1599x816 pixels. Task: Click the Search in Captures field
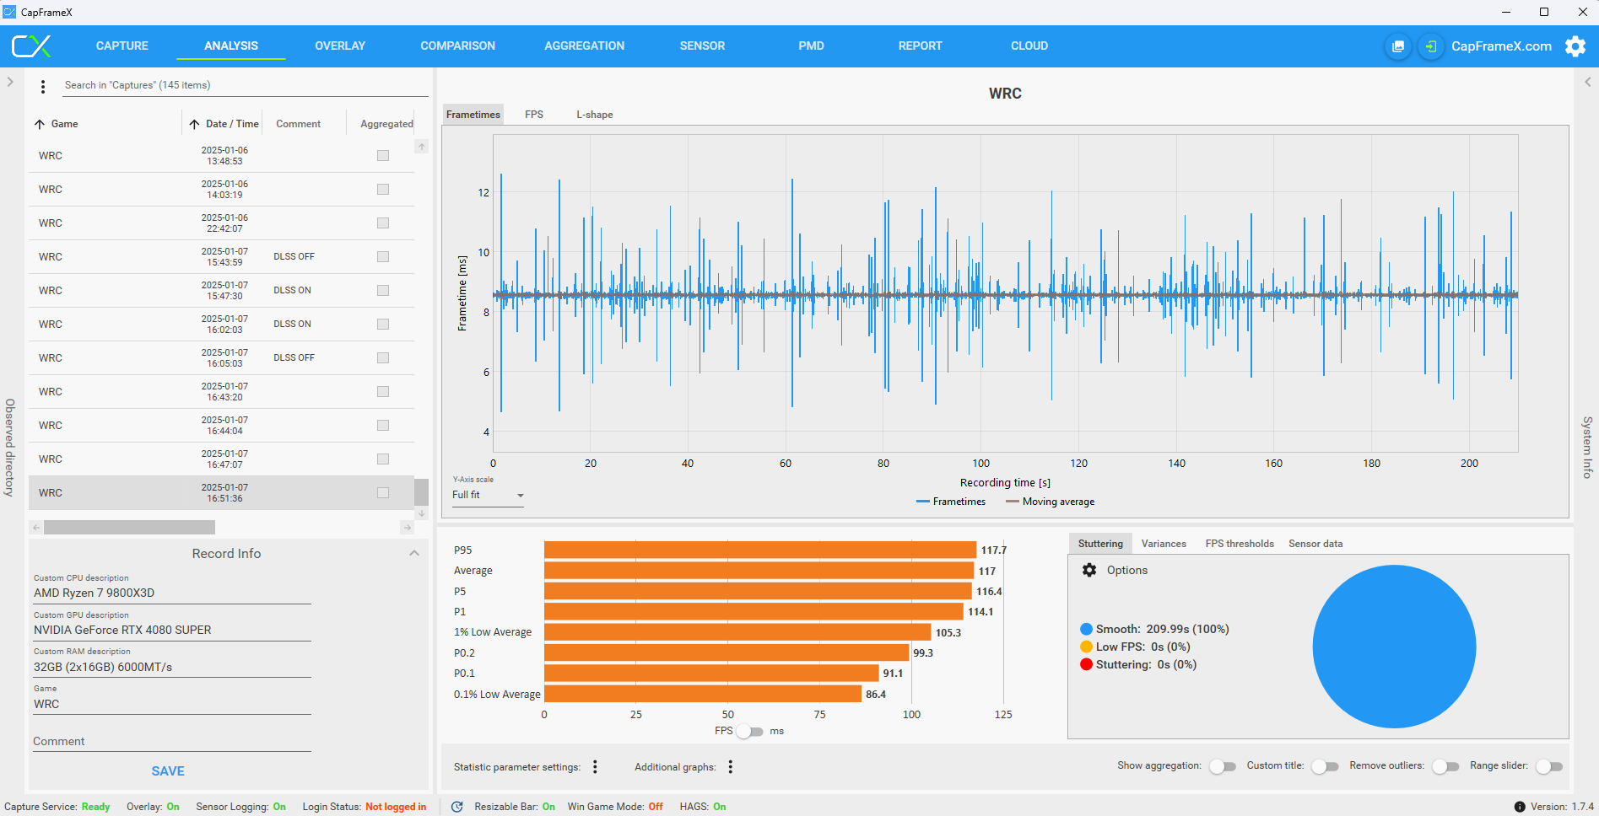point(245,85)
